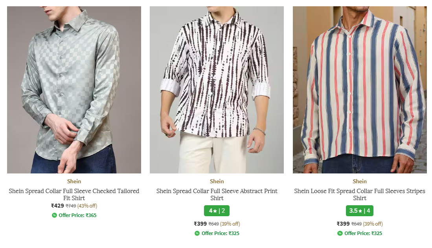Image resolution: width=432 pixels, height=248 pixels.
Task: Click offer icon under Abstract Print Shirt
Action: tap(197, 233)
